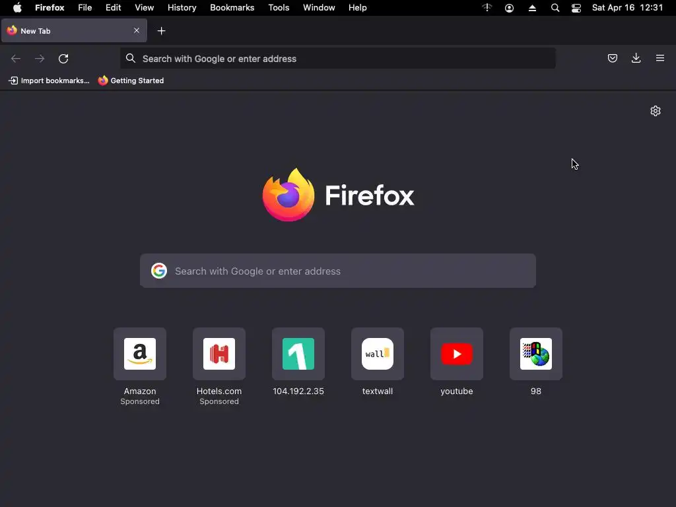Click the user account menu bar icon

[x=509, y=8]
